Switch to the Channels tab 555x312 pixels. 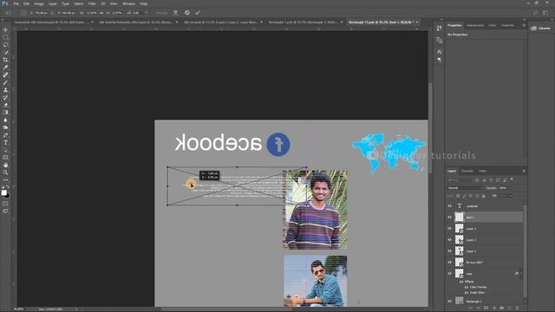tap(467, 171)
